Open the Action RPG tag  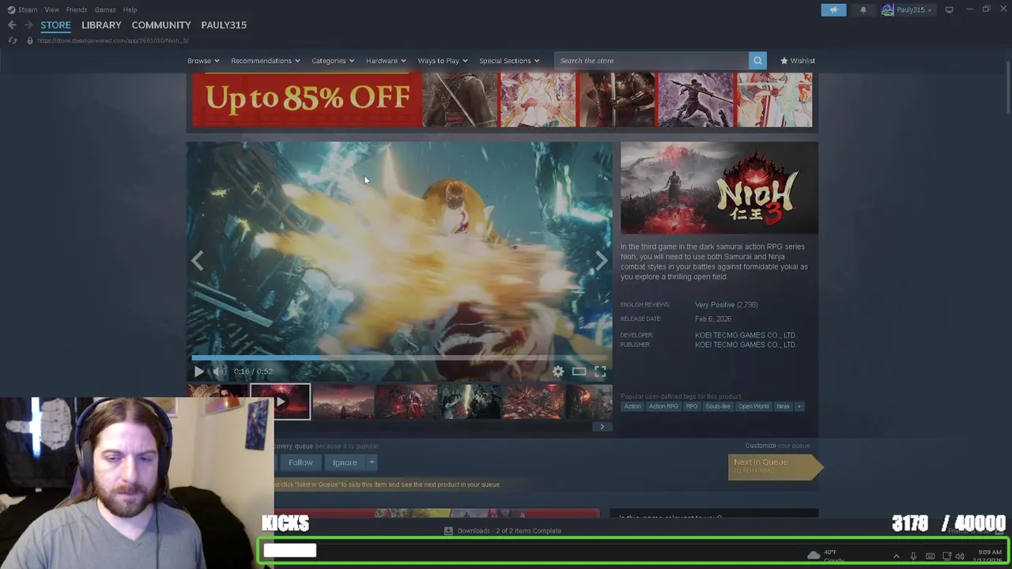[663, 406]
